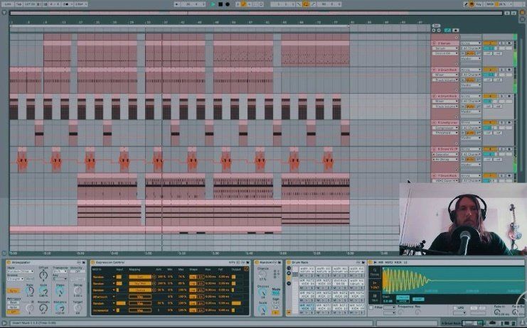Screen dimensions: 527x328
Task: Click the Set locator button
Action: (x=436, y=26)
